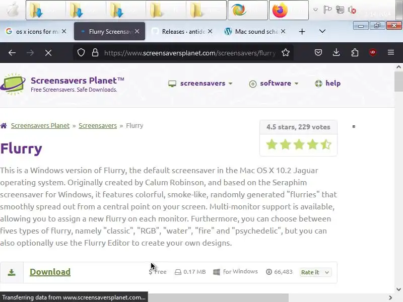The image size is (403, 302).
Task: Close the Mac sound scheme tab
Action: click(283, 31)
